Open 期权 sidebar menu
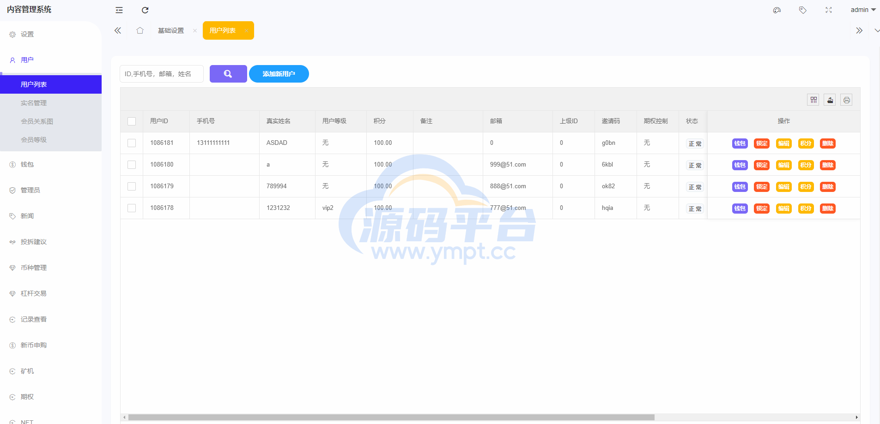The image size is (880, 424). pos(51,397)
